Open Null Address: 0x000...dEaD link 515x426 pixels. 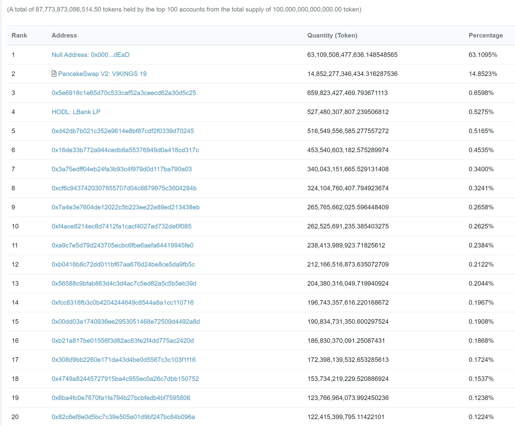coord(90,55)
